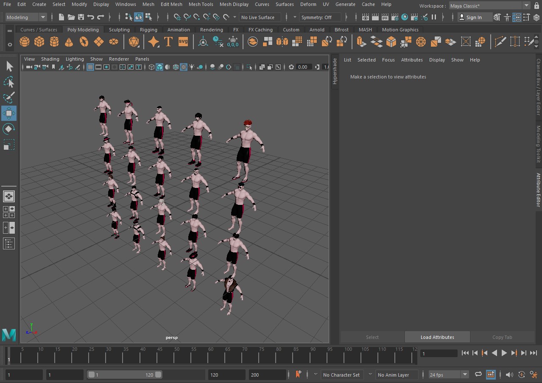Click the polygon torus shelf icon
Screen dimensions: 542x383
[x=84, y=42]
